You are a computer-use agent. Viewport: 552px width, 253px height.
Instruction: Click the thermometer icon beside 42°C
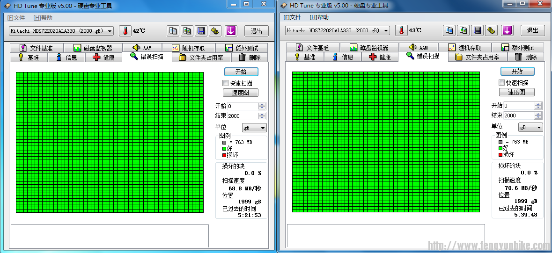(x=125, y=31)
